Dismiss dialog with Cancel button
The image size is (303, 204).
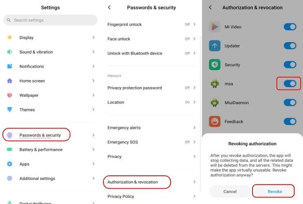click(230, 191)
